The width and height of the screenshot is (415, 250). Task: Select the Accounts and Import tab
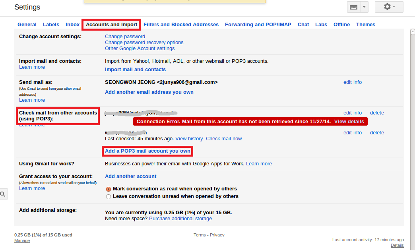click(111, 25)
